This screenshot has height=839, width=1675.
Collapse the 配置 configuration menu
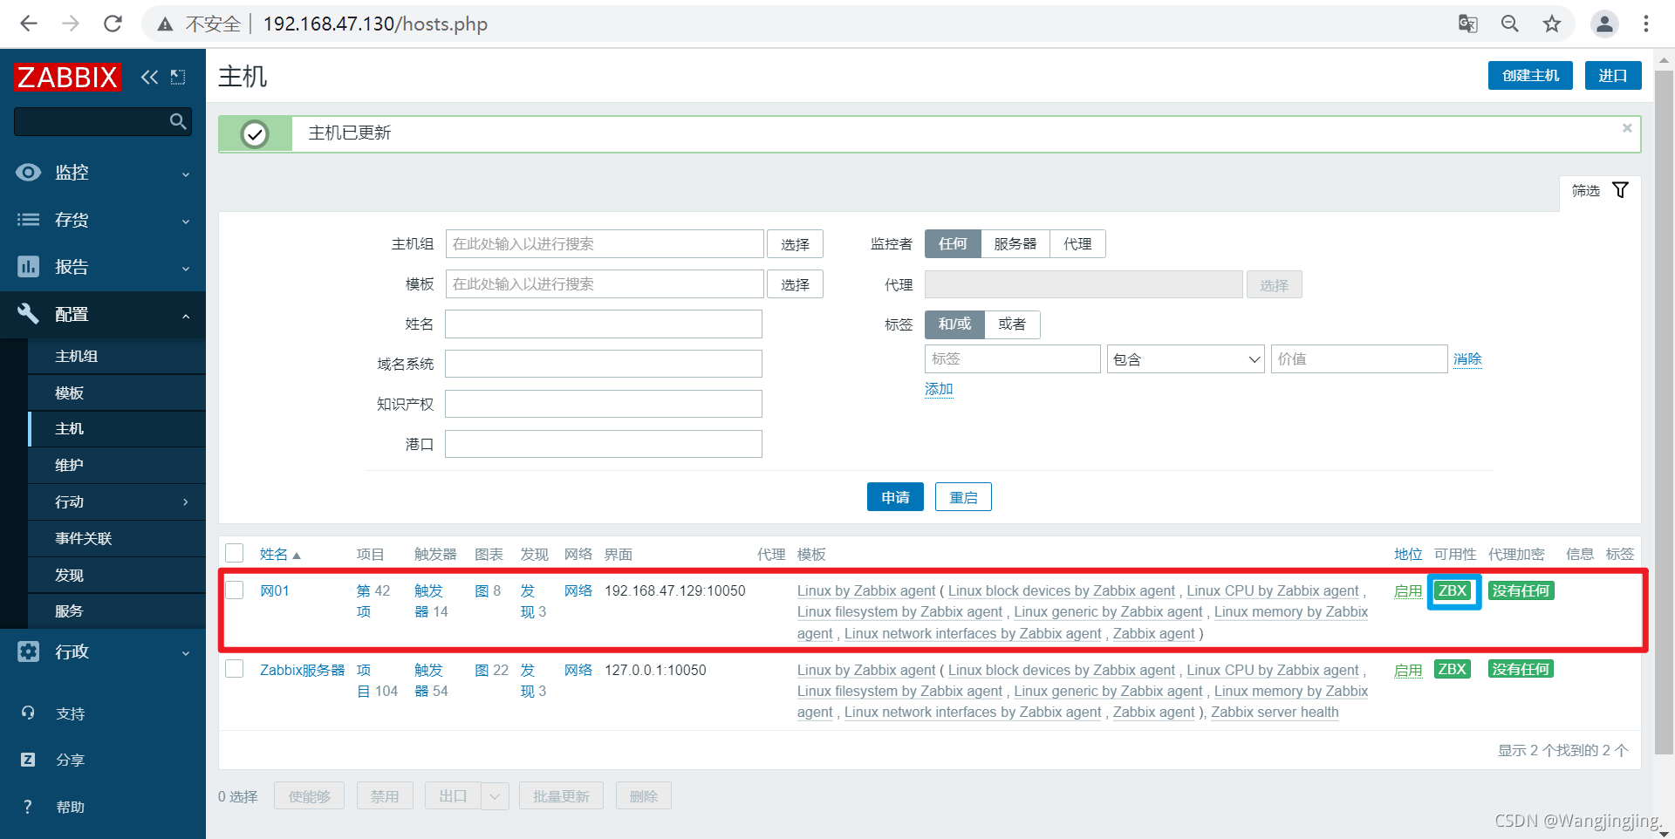click(x=103, y=314)
